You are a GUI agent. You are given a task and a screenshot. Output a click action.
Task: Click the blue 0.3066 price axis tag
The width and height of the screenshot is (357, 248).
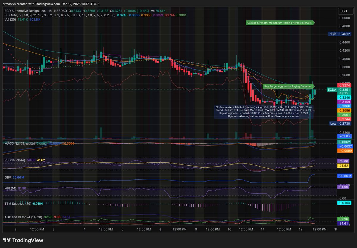pyautogui.click(x=344, y=106)
